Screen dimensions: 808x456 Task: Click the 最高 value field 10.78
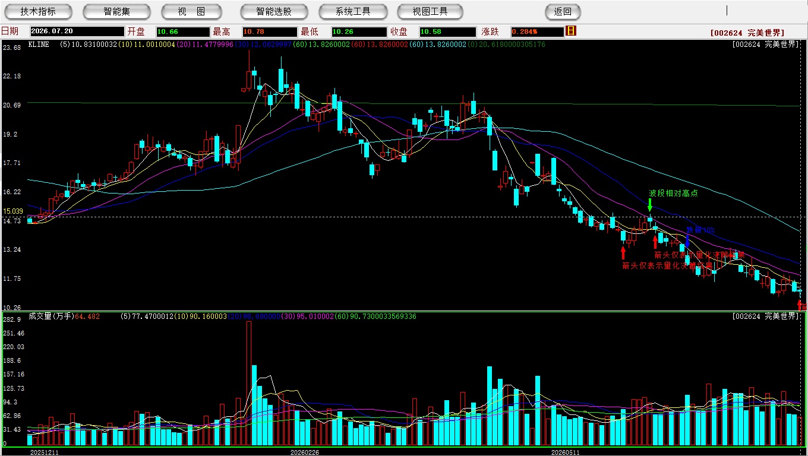[269, 31]
